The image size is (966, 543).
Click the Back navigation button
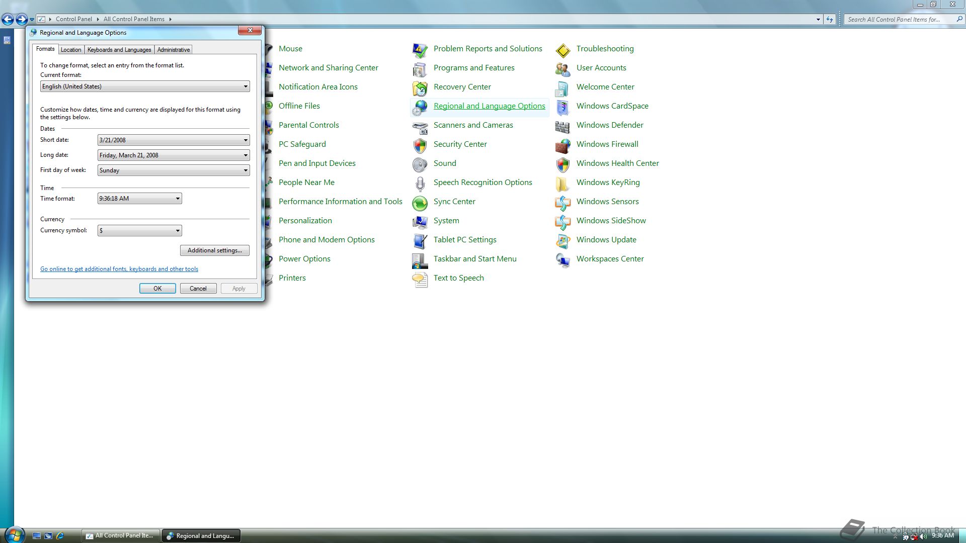click(8, 20)
